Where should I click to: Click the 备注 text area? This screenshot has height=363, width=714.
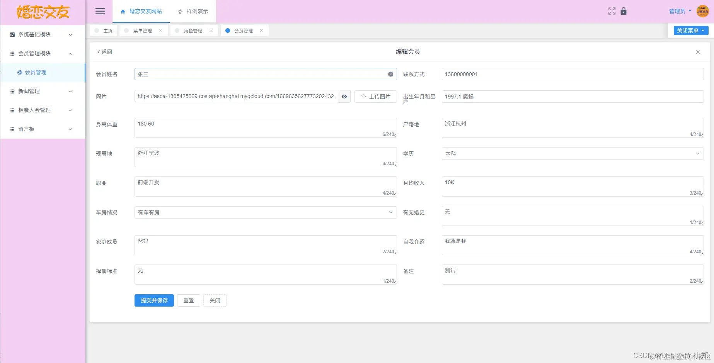point(573,275)
